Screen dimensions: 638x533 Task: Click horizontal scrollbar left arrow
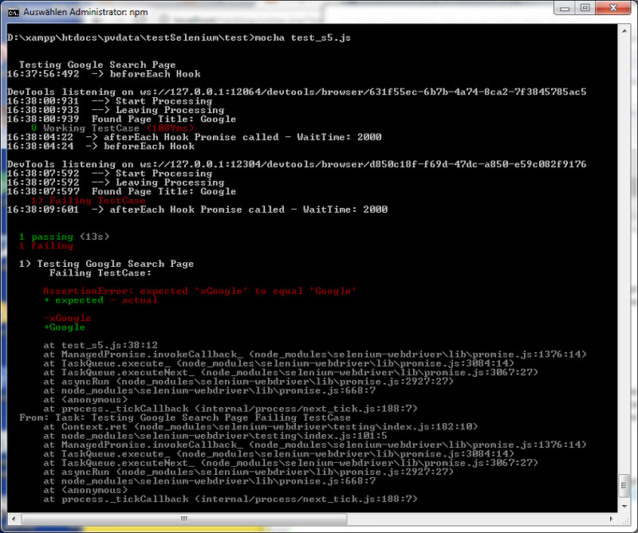pos(14,519)
